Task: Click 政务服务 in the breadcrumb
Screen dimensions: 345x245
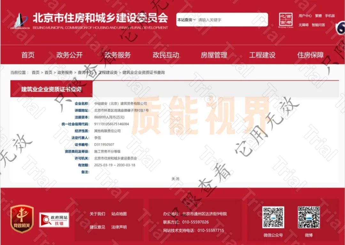Action: tap(65, 72)
